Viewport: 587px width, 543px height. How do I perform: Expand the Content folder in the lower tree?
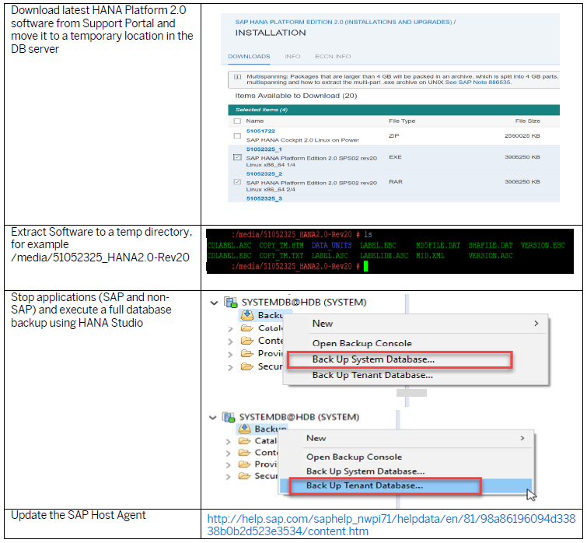click(230, 453)
